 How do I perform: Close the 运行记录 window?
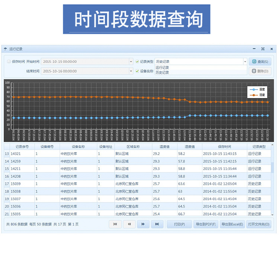click(x=271, y=49)
